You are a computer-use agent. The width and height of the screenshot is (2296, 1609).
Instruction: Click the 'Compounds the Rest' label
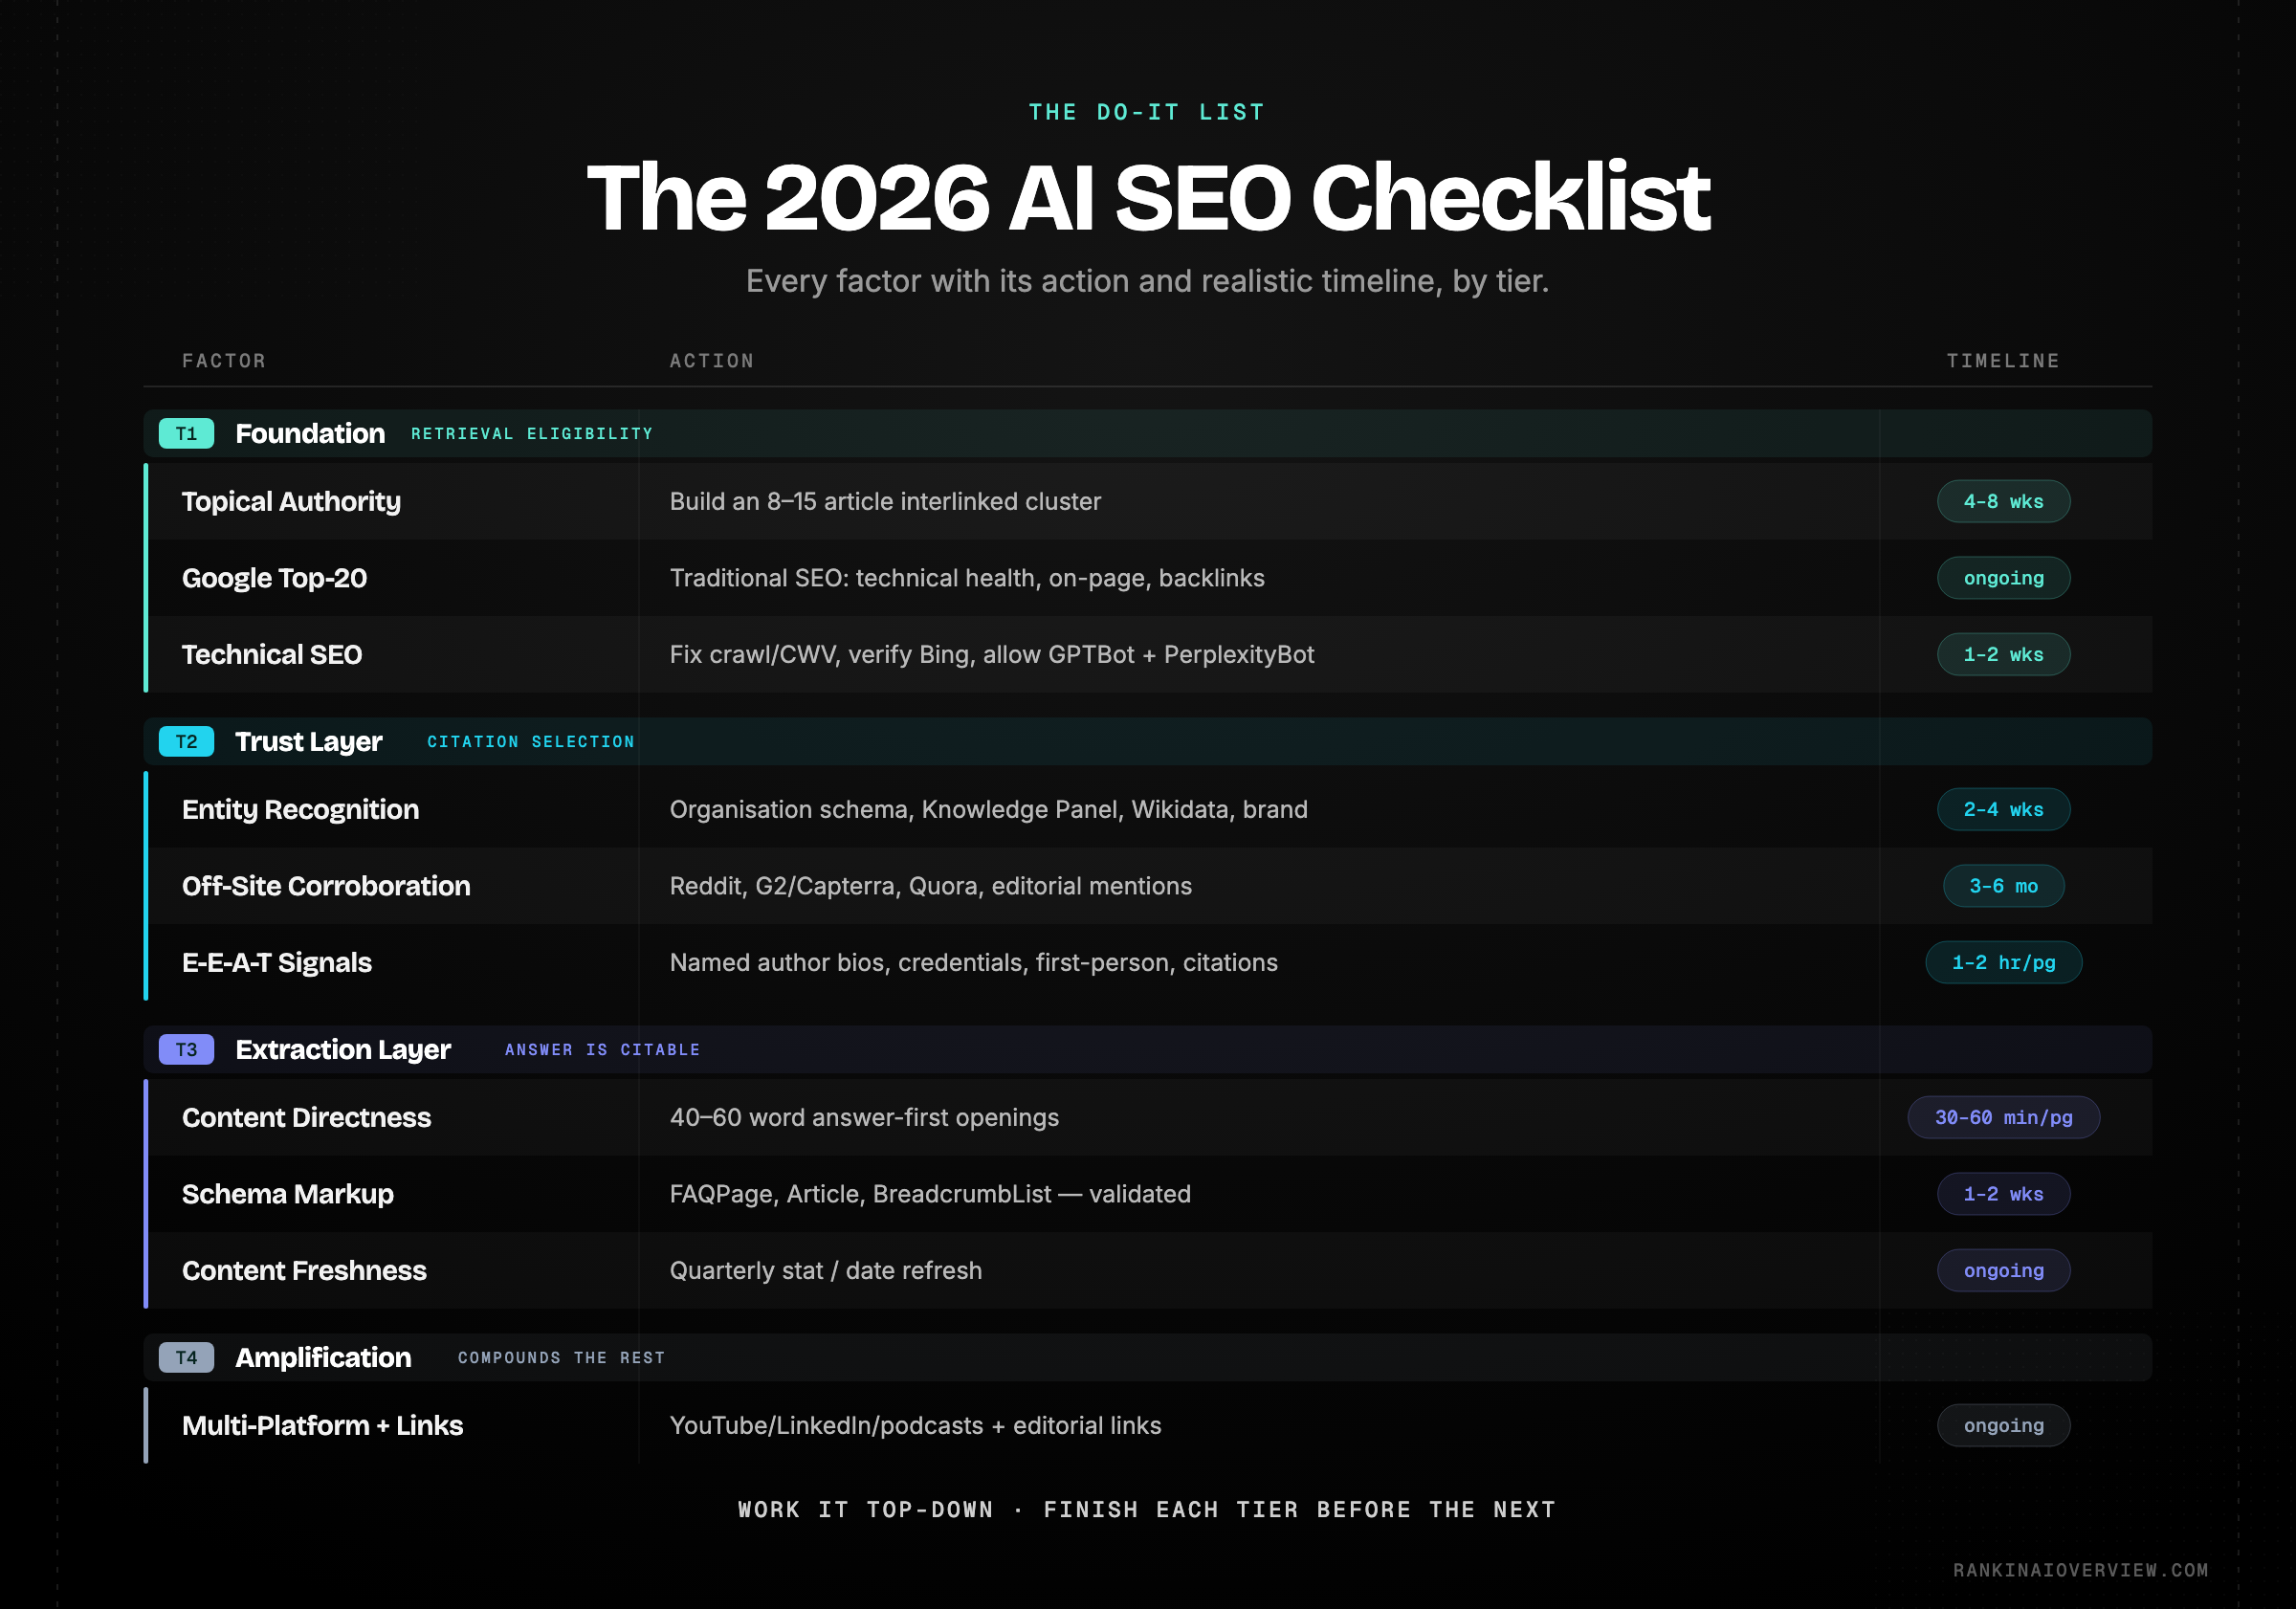(561, 1357)
